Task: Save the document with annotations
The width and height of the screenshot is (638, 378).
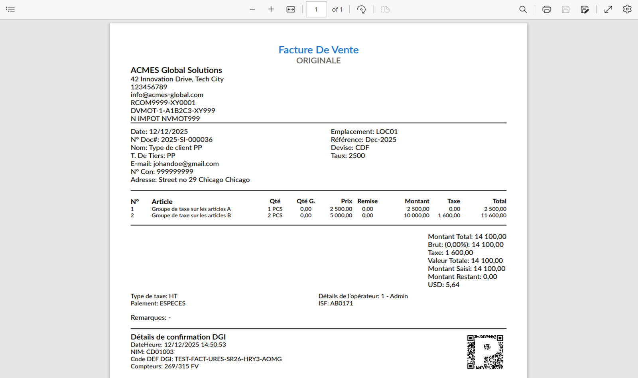Action: pos(585,9)
